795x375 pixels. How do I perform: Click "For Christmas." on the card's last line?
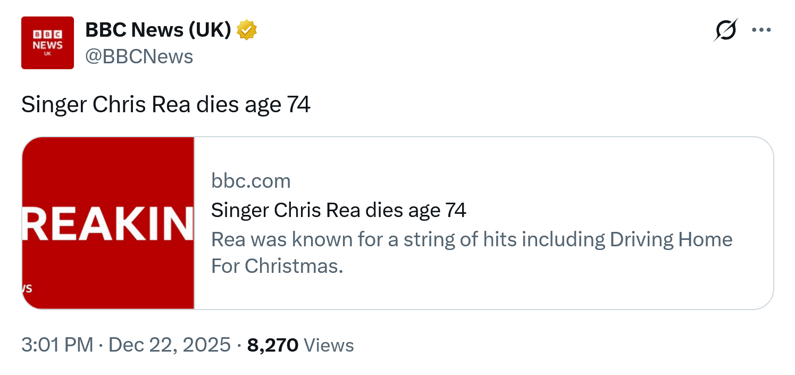(x=277, y=265)
